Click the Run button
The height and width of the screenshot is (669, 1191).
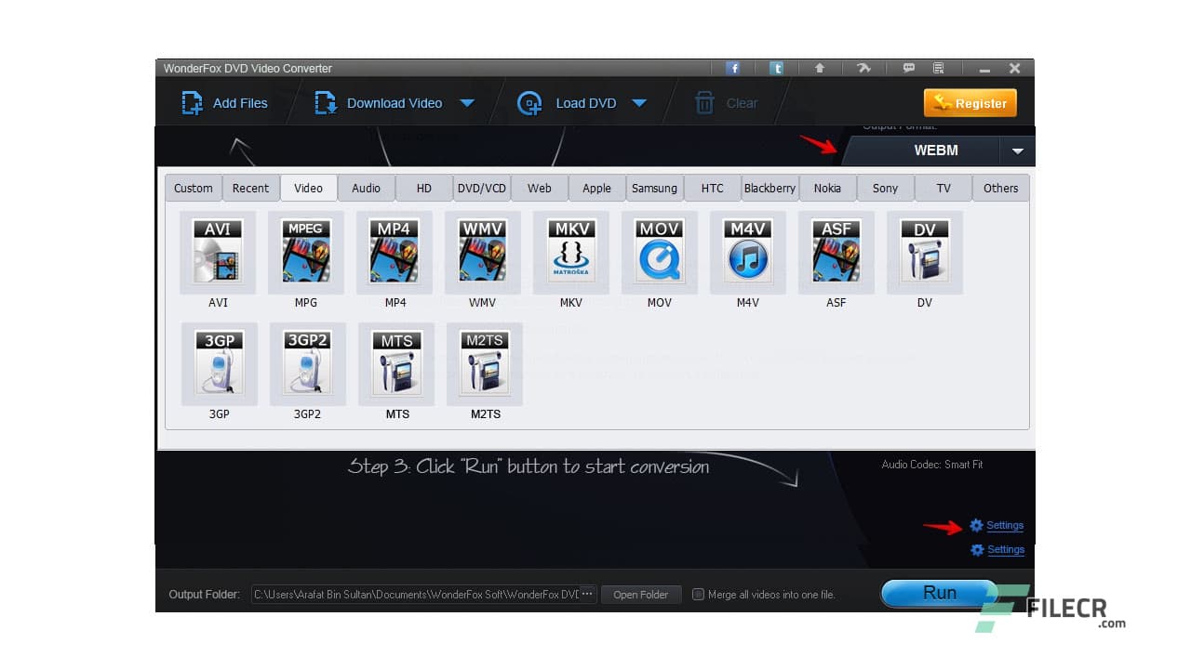[x=938, y=593]
